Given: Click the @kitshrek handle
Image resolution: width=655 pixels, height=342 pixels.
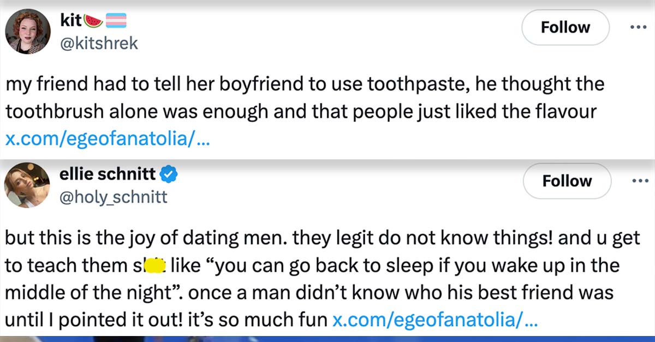Looking at the screenshot, I should click(98, 42).
